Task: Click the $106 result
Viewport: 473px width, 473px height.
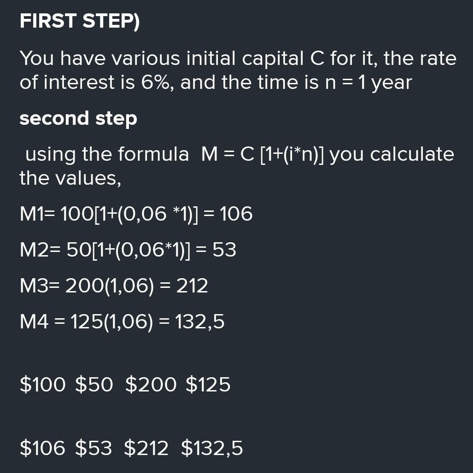Action: [x=42, y=448]
